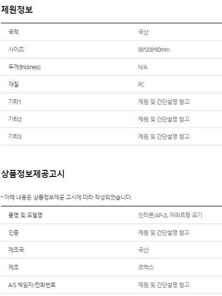Click the 상품정보제공고시 heading
This screenshot has width=222, height=296.
[33, 174]
